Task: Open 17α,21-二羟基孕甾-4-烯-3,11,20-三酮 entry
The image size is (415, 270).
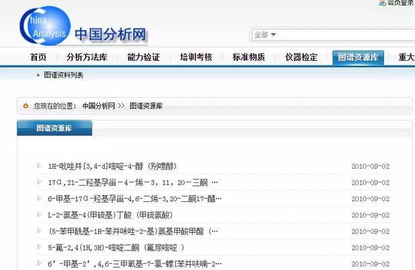Action: [x=133, y=182]
